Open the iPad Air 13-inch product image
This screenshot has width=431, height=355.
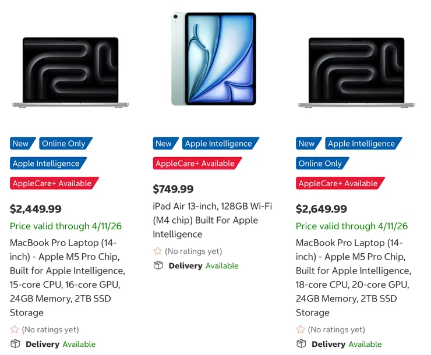[213, 59]
